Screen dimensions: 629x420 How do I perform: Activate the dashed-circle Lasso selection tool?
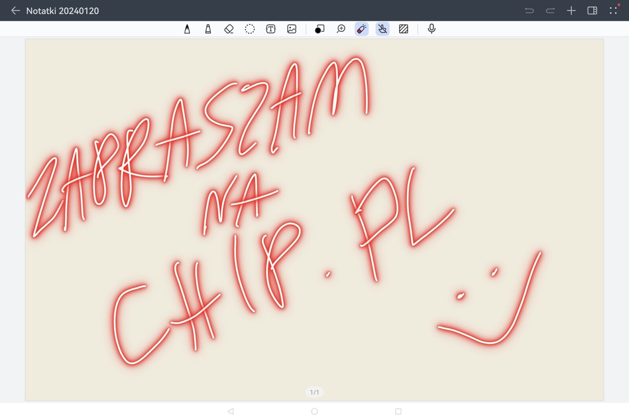point(250,29)
